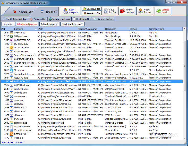Click the WLIDSVCM.EXE process icon
188x146 pixels.
(11, 81)
